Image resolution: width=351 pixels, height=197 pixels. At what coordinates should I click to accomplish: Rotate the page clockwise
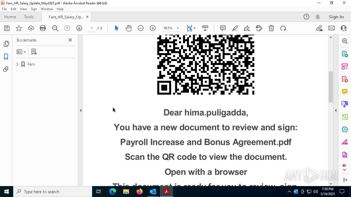283,28
